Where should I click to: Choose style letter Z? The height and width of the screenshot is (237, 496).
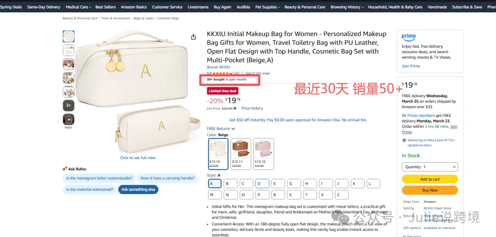coord(341,195)
